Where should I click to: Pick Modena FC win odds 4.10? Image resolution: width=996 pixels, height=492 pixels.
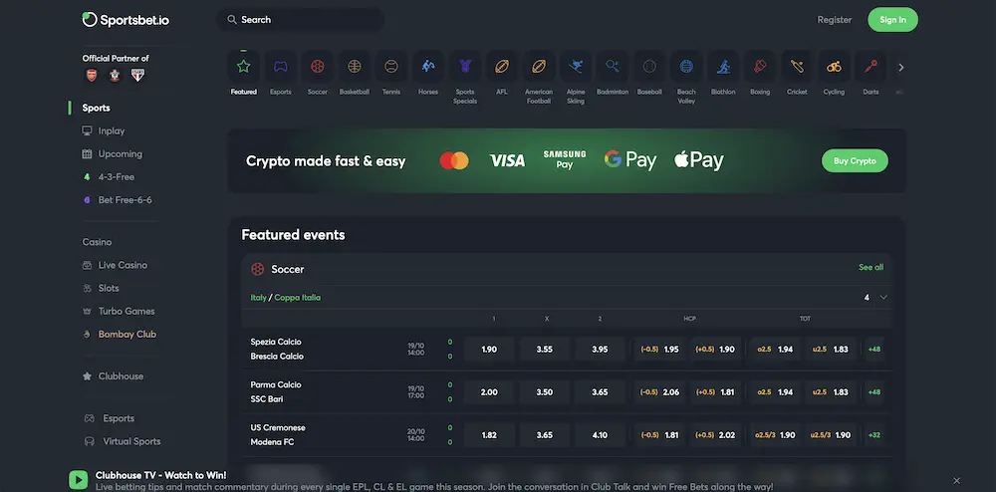pyautogui.click(x=600, y=435)
